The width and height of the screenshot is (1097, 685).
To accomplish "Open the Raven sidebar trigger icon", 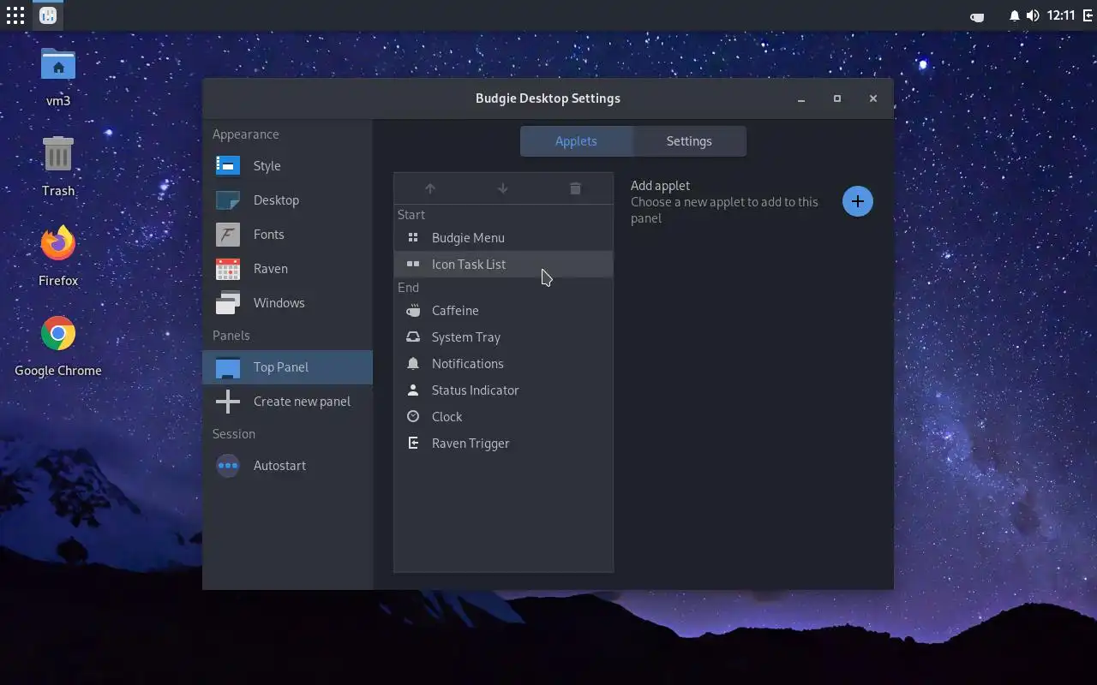I will coord(1088,15).
